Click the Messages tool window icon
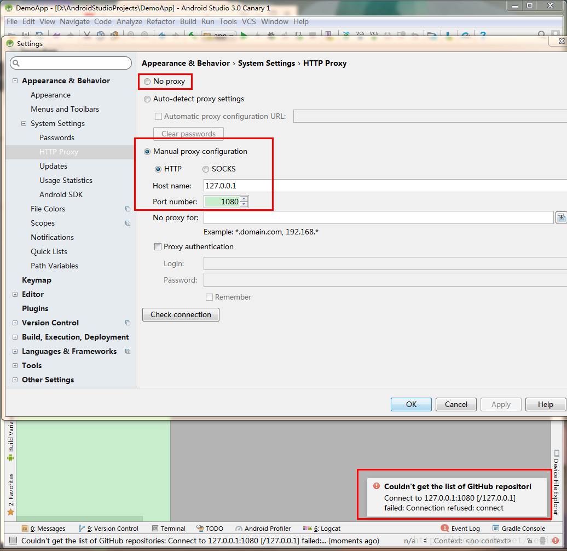 click(x=25, y=529)
